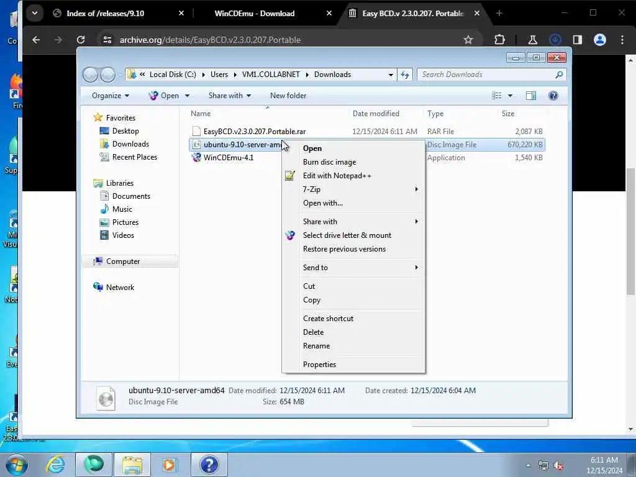
Task: Choose Restore previous versions
Action: [x=344, y=249]
